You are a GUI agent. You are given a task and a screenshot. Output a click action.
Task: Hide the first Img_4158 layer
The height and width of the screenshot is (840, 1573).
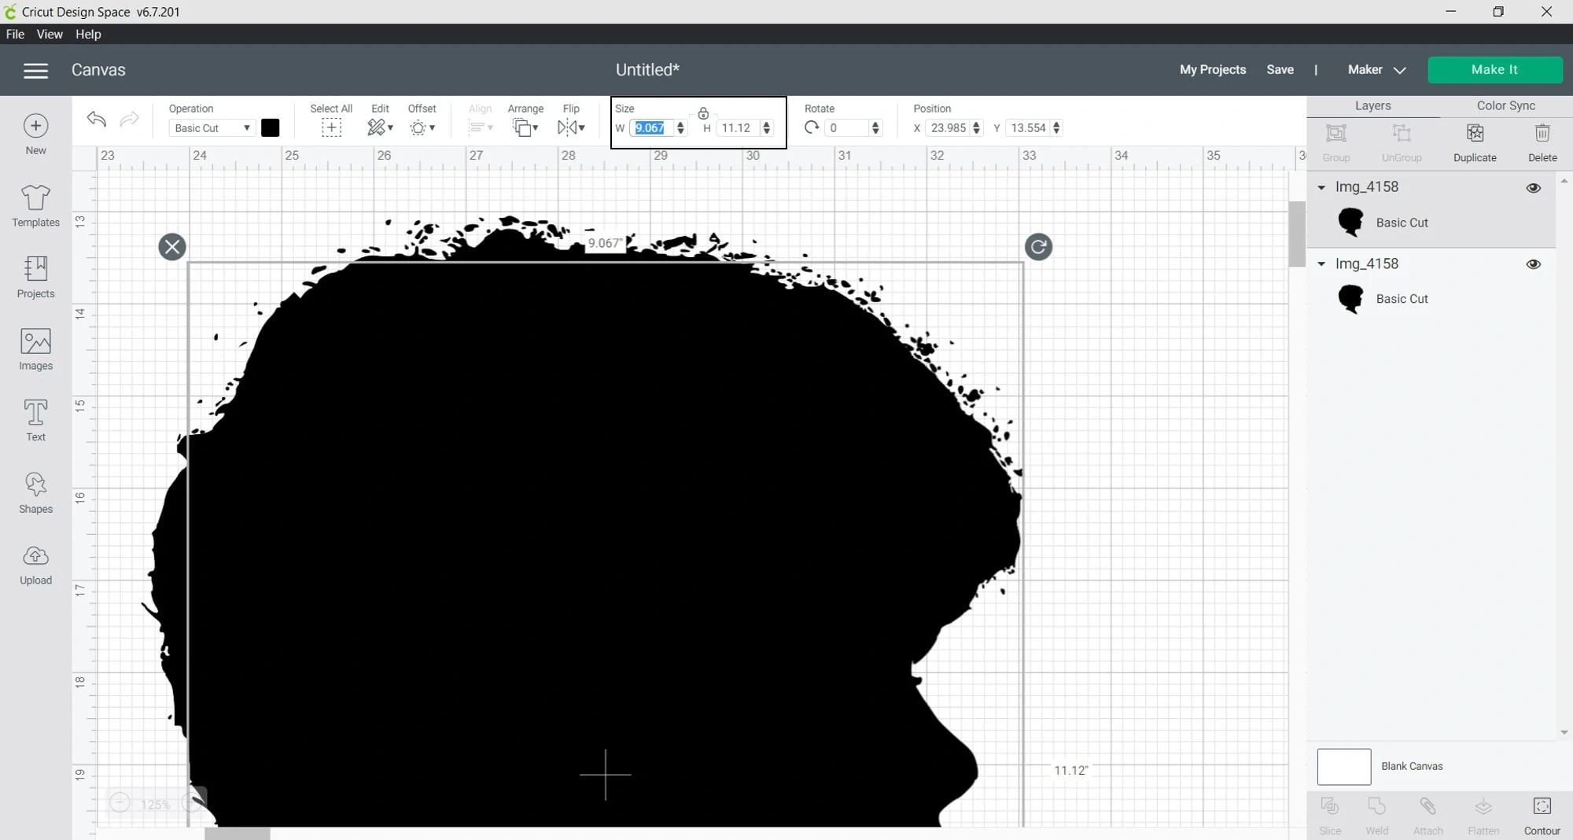(x=1533, y=188)
